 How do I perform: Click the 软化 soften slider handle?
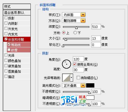[63, 45]
